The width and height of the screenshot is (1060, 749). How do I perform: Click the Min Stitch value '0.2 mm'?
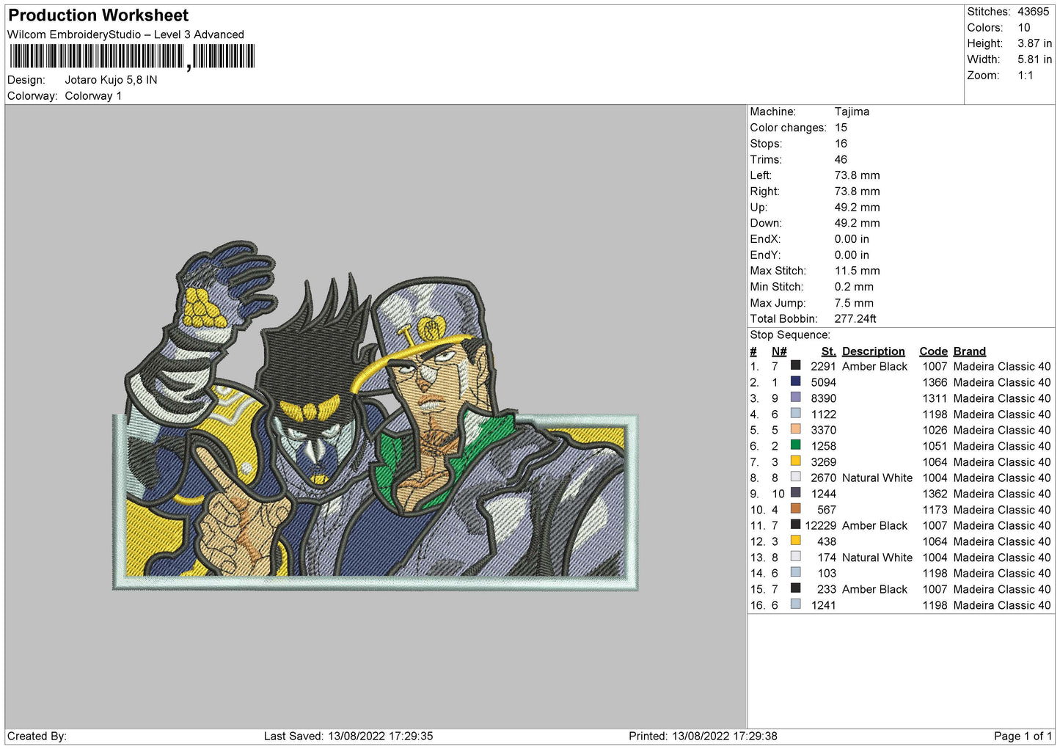pyautogui.click(x=854, y=287)
